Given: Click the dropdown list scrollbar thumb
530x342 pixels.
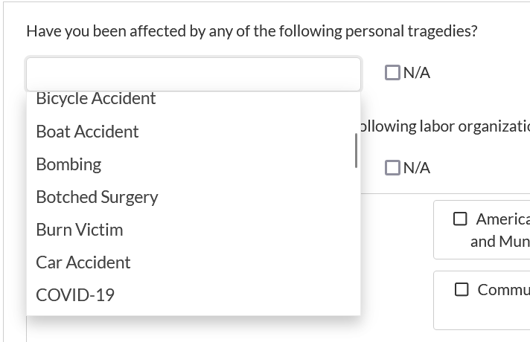Looking at the screenshot, I should point(356,151).
